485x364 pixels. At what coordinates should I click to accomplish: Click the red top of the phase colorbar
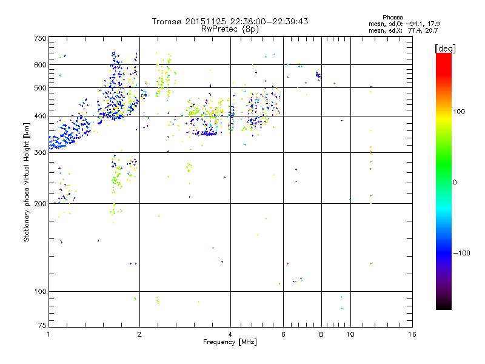tap(443, 56)
